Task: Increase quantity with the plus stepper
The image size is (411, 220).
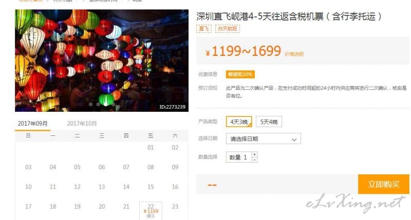Action: [x=254, y=154]
